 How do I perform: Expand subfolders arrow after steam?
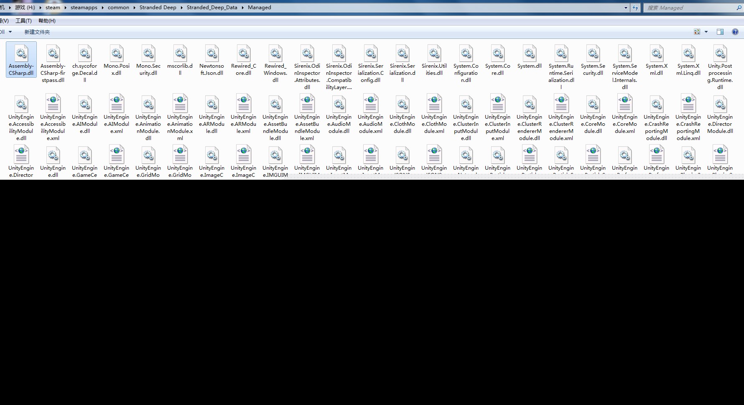[x=66, y=8]
